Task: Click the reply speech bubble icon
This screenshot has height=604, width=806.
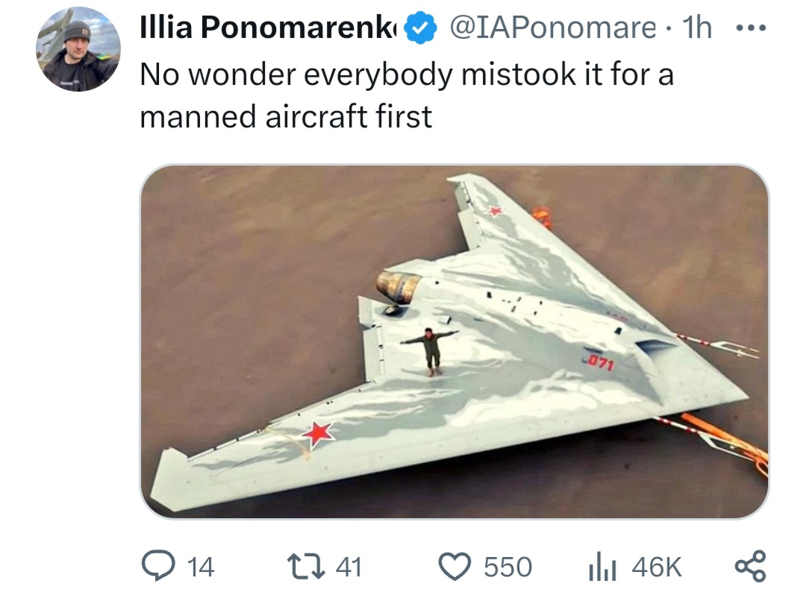Action: (x=159, y=566)
